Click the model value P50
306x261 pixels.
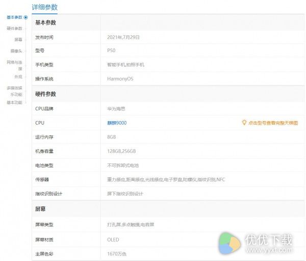[111, 51]
